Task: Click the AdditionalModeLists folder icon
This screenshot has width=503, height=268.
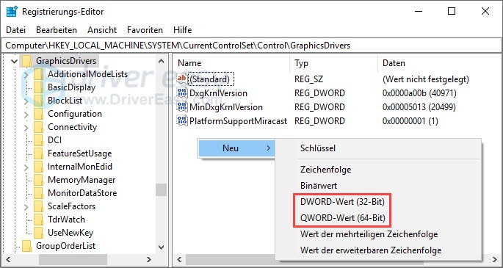Action: (38, 74)
